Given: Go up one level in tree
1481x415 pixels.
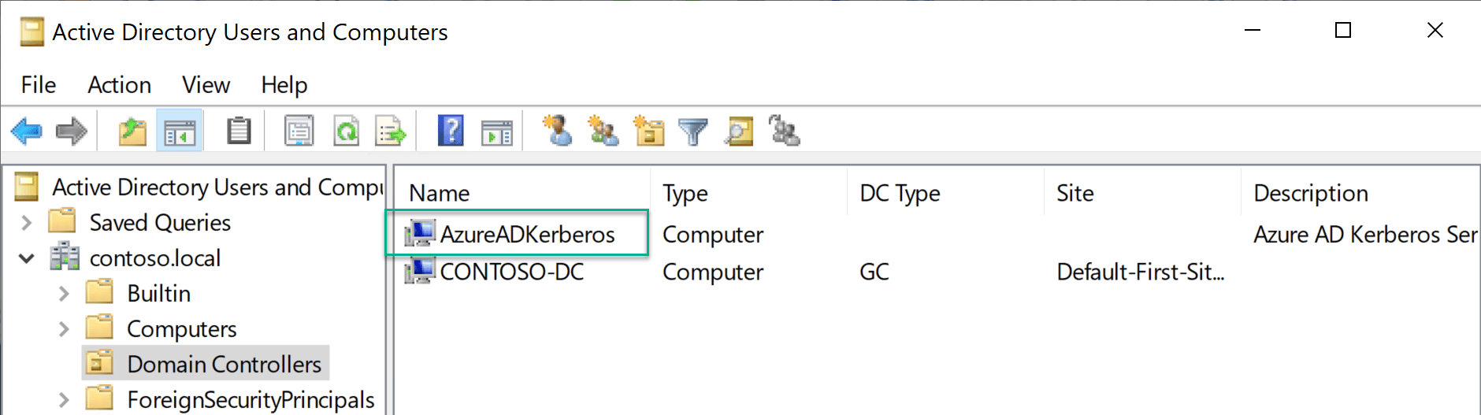Looking at the screenshot, I should (132, 131).
